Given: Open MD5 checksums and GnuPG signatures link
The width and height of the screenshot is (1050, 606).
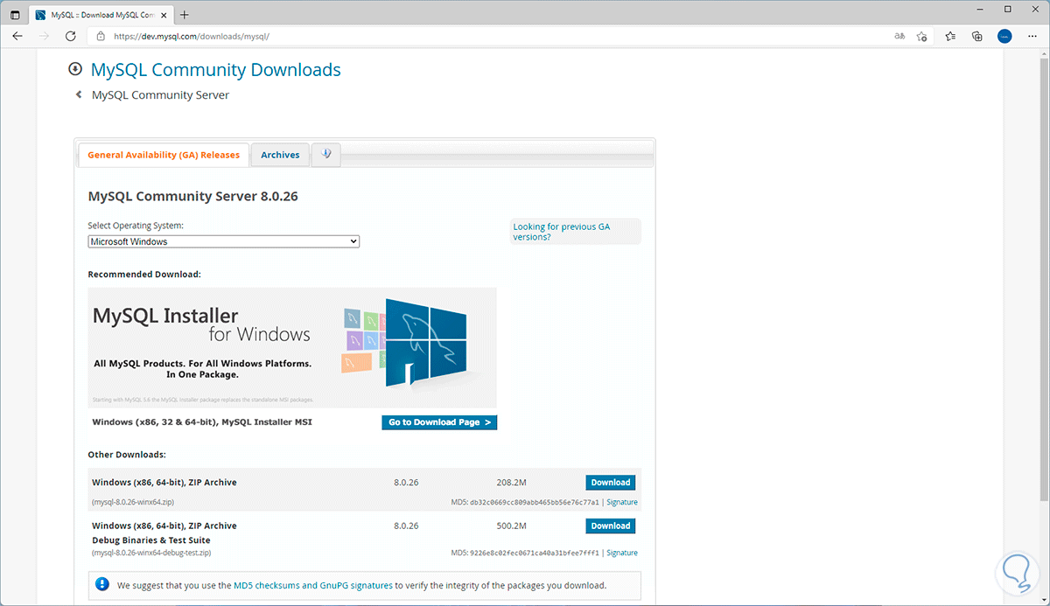Looking at the screenshot, I should 313,586.
